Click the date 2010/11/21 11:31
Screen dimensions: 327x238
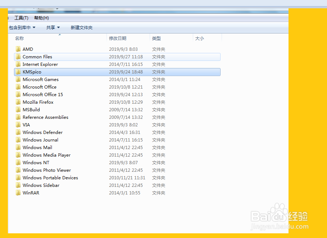coord(127,178)
